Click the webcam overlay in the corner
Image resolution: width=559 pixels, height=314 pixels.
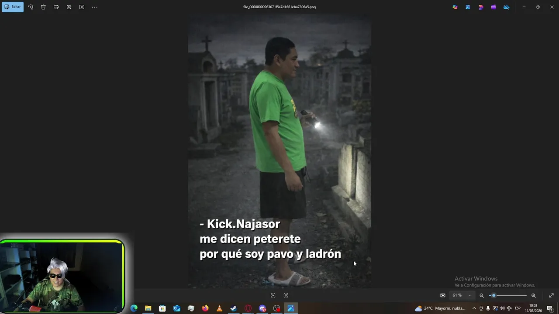62,276
